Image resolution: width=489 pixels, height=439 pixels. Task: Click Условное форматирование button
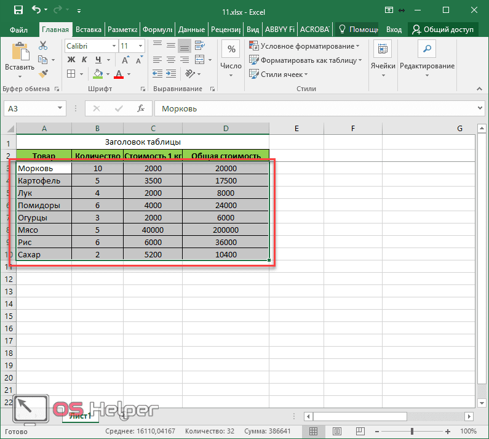coord(304,46)
